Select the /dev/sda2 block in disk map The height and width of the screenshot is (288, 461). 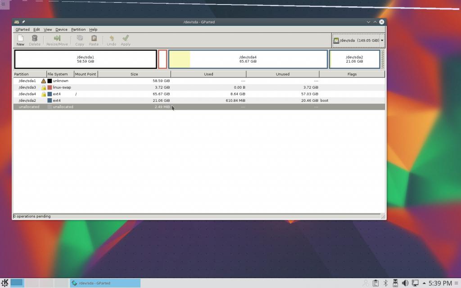coord(354,59)
